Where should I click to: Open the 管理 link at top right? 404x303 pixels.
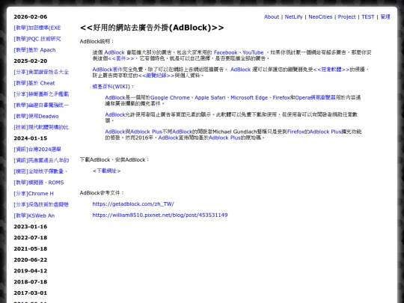click(x=385, y=16)
